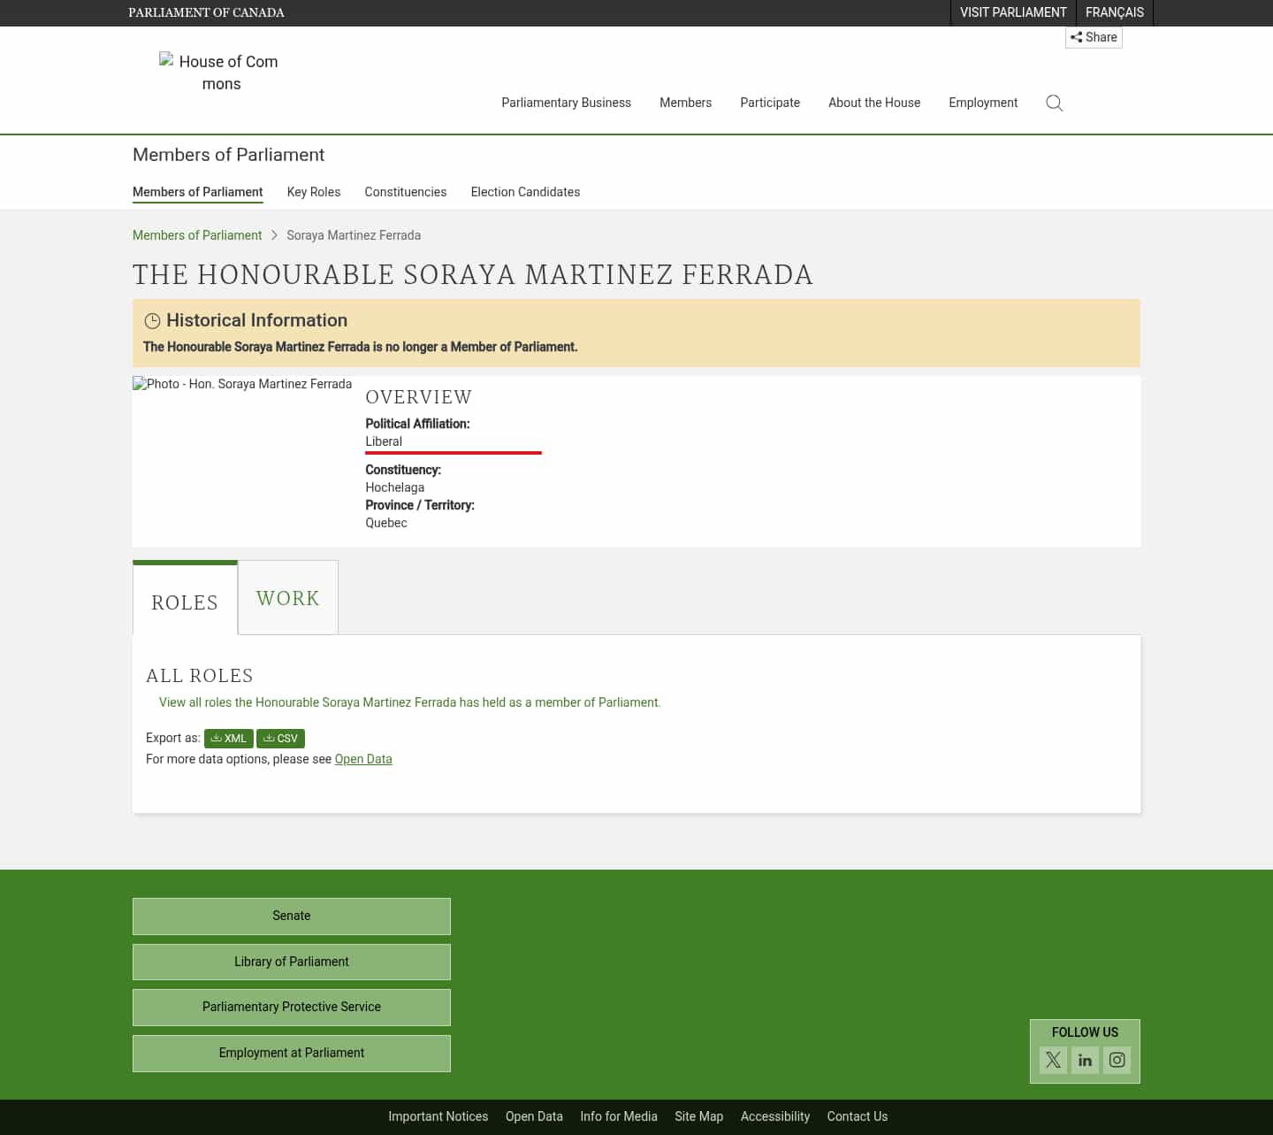
Task: Download roles using the CSV export icon
Action: click(x=280, y=738)
